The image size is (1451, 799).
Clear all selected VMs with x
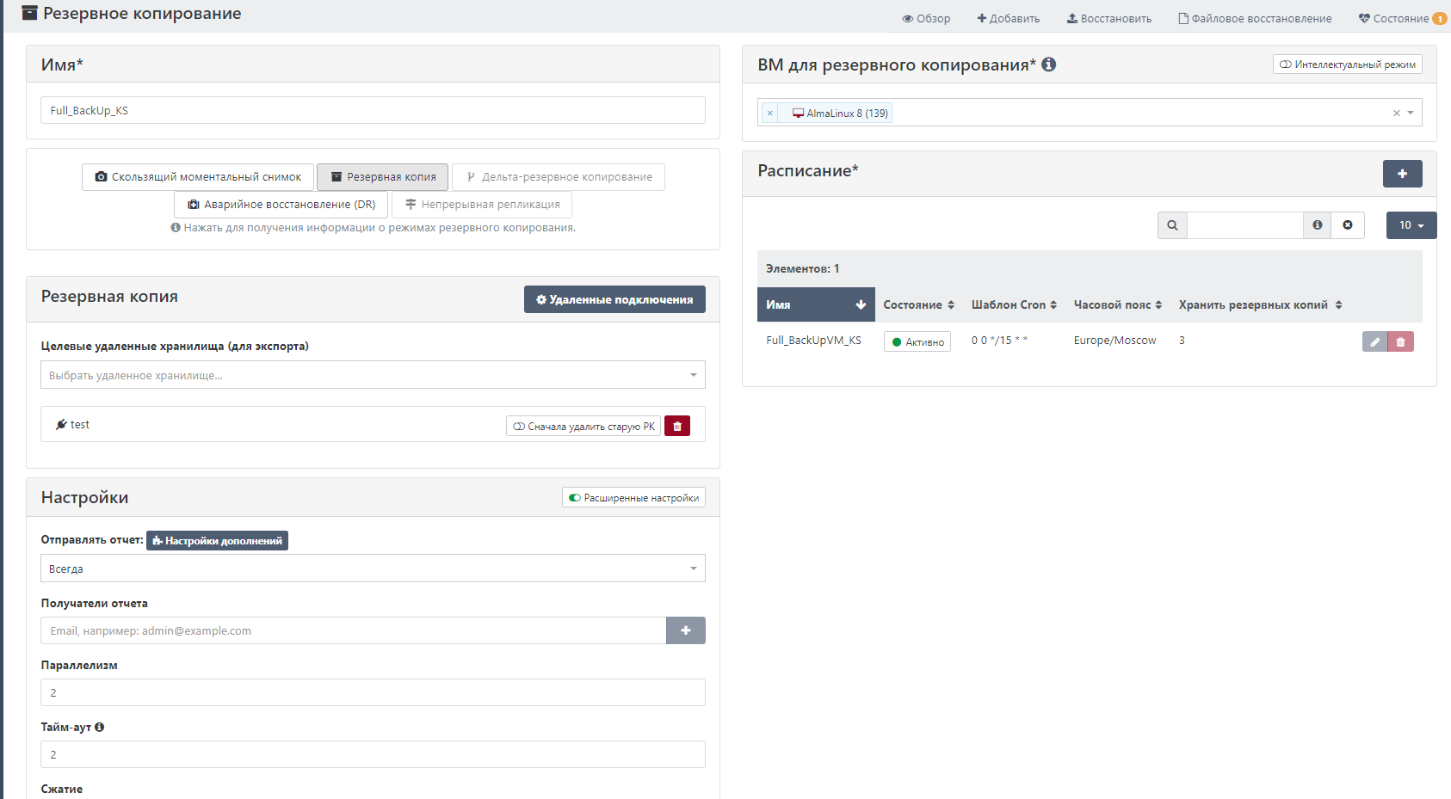coord(1396,113)
